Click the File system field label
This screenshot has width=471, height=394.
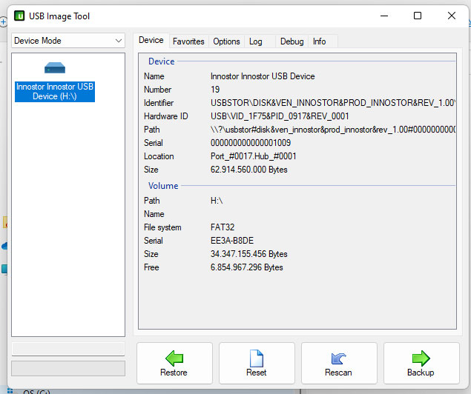click(x=162, y=227)
